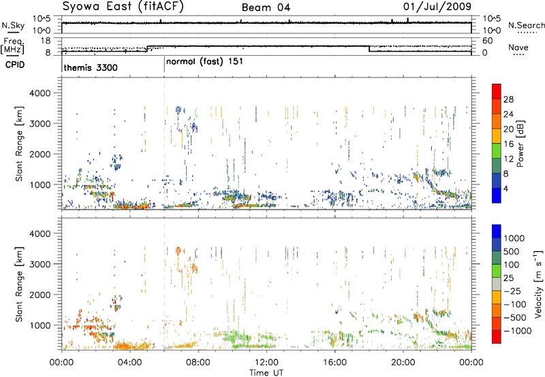The height and width of the screenshot is (377, 545).
Task: Click the '20:00' time axis label
Action: coord(403,363)
